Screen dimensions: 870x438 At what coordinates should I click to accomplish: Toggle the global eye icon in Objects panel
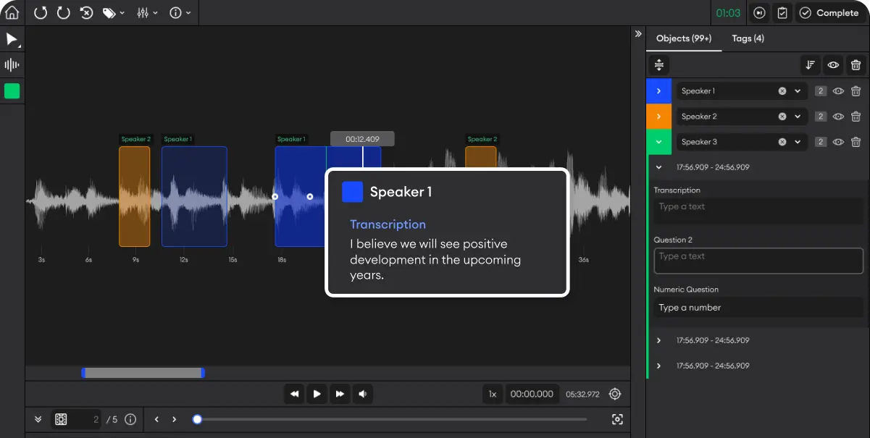(833, 64)
